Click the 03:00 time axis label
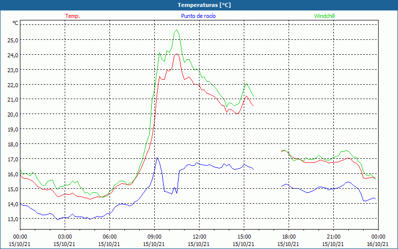Screen dimensions: 398x249 coord(65,237)
